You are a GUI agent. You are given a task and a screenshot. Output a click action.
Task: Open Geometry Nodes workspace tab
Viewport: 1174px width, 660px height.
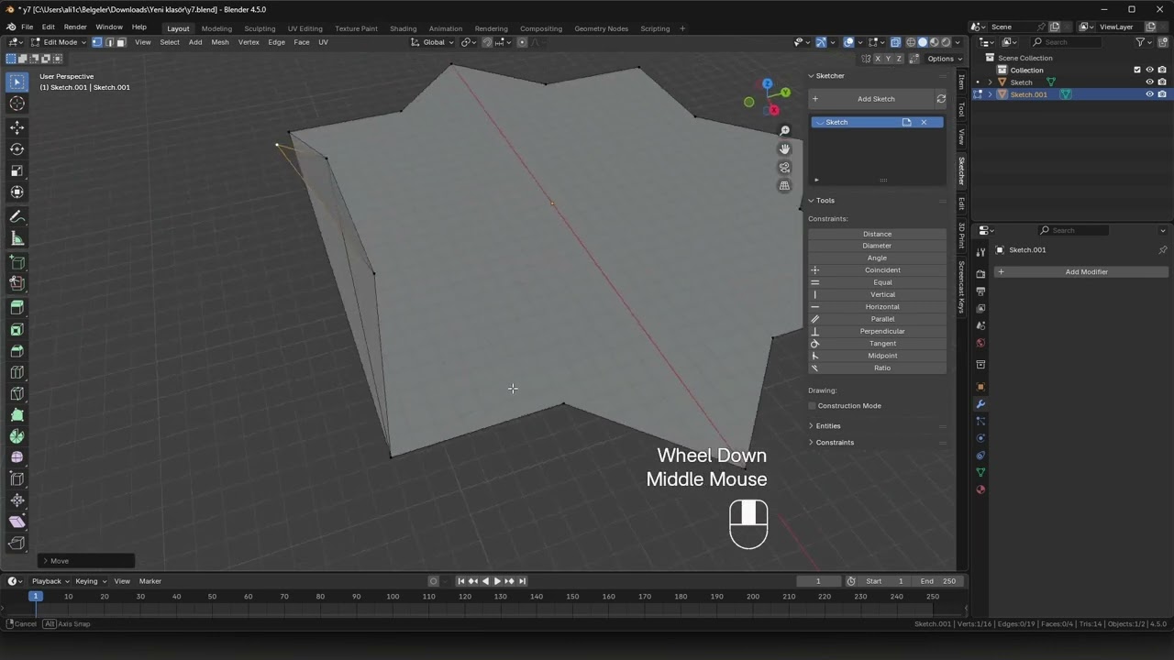tap(601, 28)
